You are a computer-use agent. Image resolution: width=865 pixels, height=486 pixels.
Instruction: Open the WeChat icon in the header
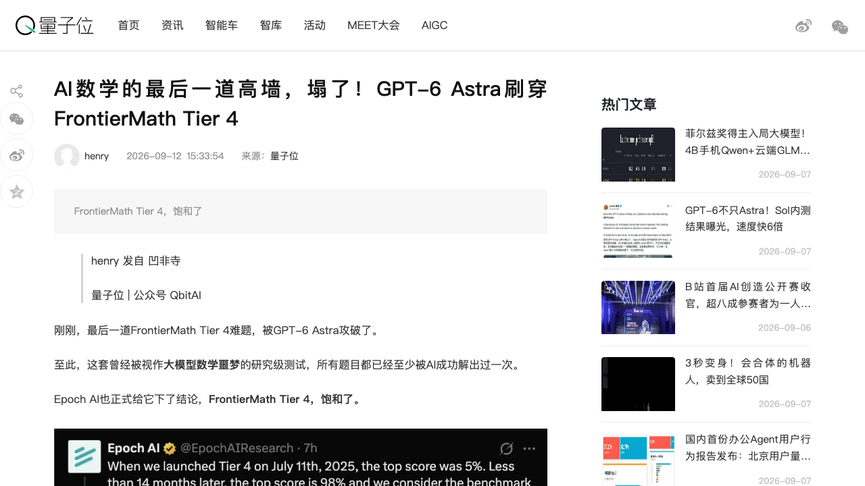point(840,27)
